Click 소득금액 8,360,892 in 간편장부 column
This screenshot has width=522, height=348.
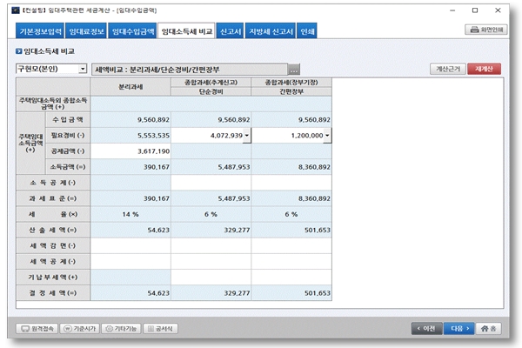[x=291, y=167]
